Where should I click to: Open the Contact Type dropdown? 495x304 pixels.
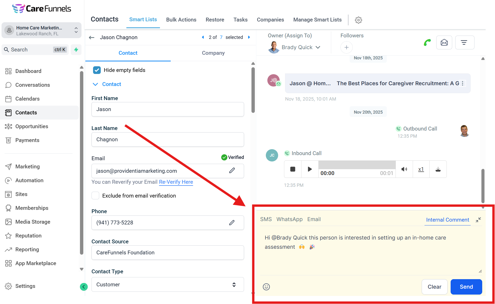[x=168, y=285]
